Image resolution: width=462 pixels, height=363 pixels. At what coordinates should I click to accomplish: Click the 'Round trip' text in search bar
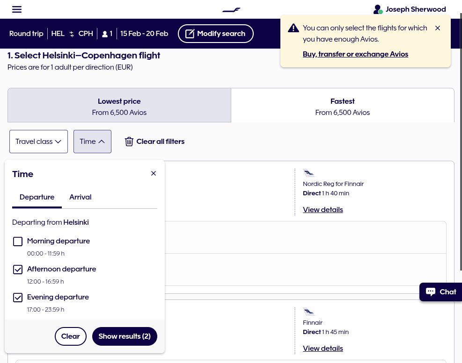click(x=26, y=34)
